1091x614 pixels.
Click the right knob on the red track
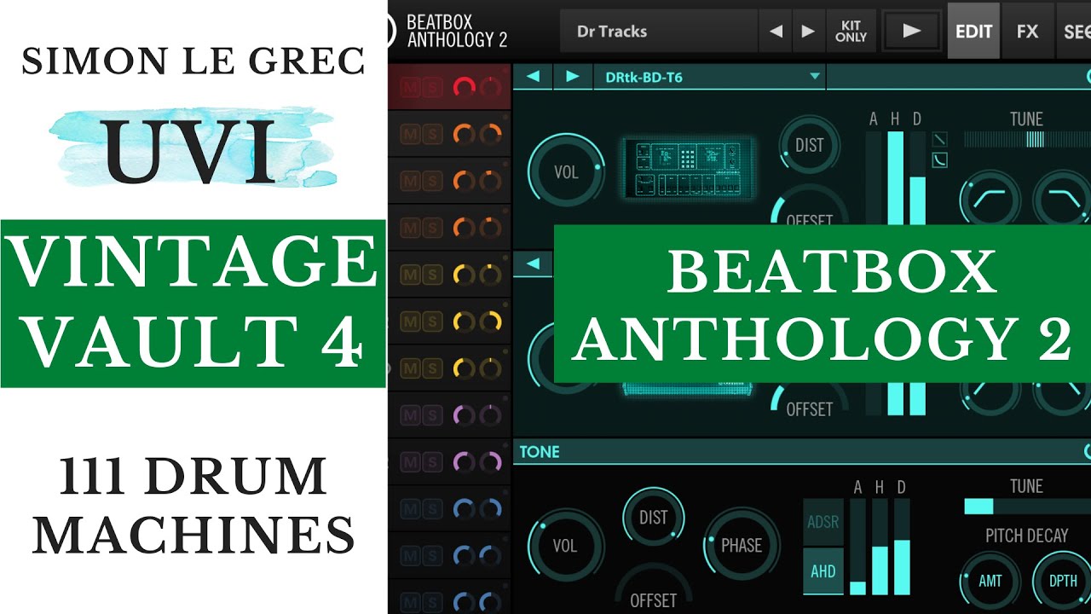point(490,86)
